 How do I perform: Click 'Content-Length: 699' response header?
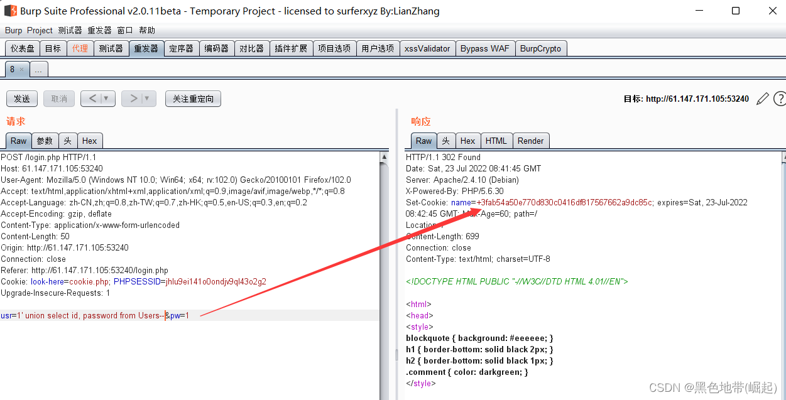(442, 236)
